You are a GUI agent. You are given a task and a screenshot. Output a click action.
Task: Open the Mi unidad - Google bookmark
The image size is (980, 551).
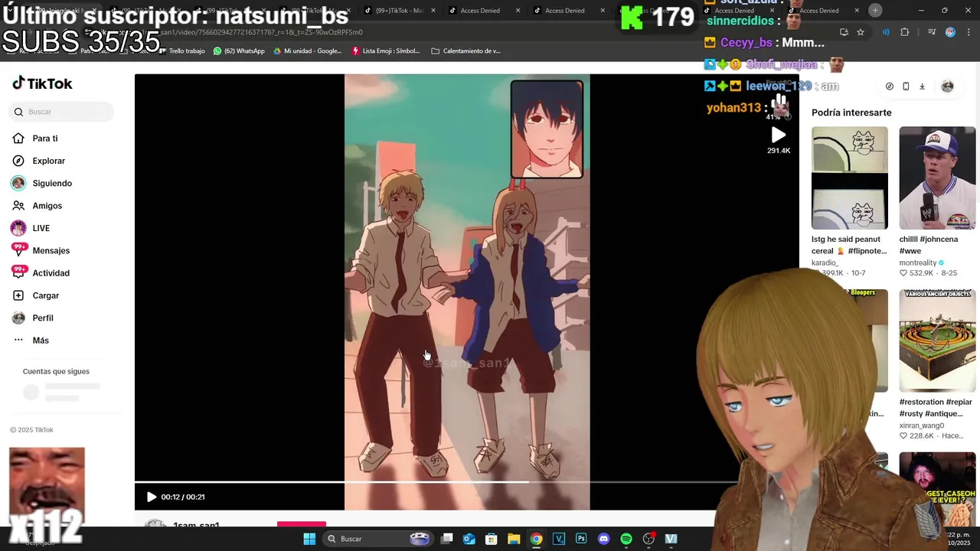click(308, 51)
